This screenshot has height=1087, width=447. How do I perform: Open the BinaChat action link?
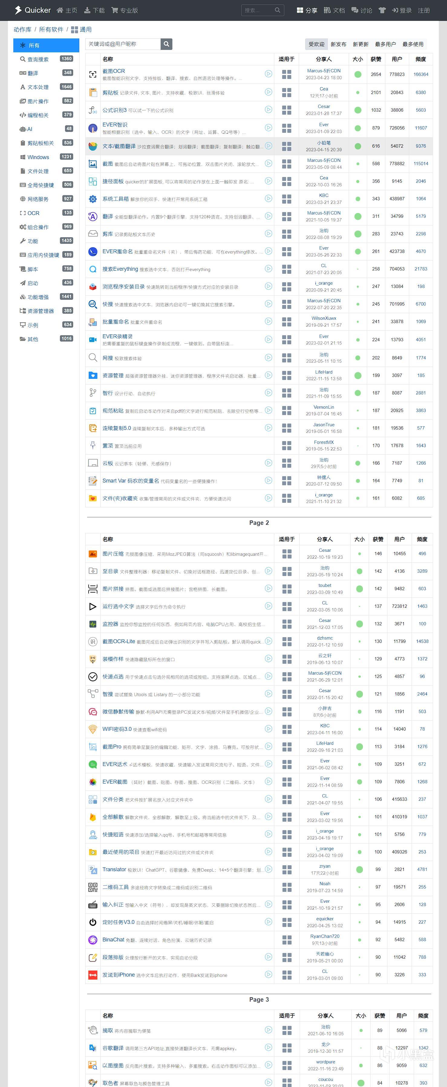(x=113, y=939)
